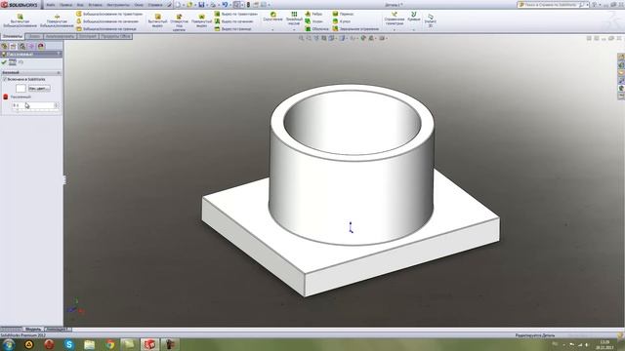Click the value field showing 0.1
The height and width of the screenshot is (351, 625).
coord(32,105)
